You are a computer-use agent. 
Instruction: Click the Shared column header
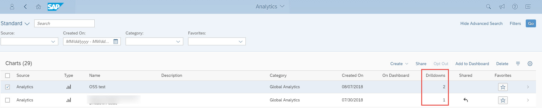pyautogui.click(x=465, y=76)
